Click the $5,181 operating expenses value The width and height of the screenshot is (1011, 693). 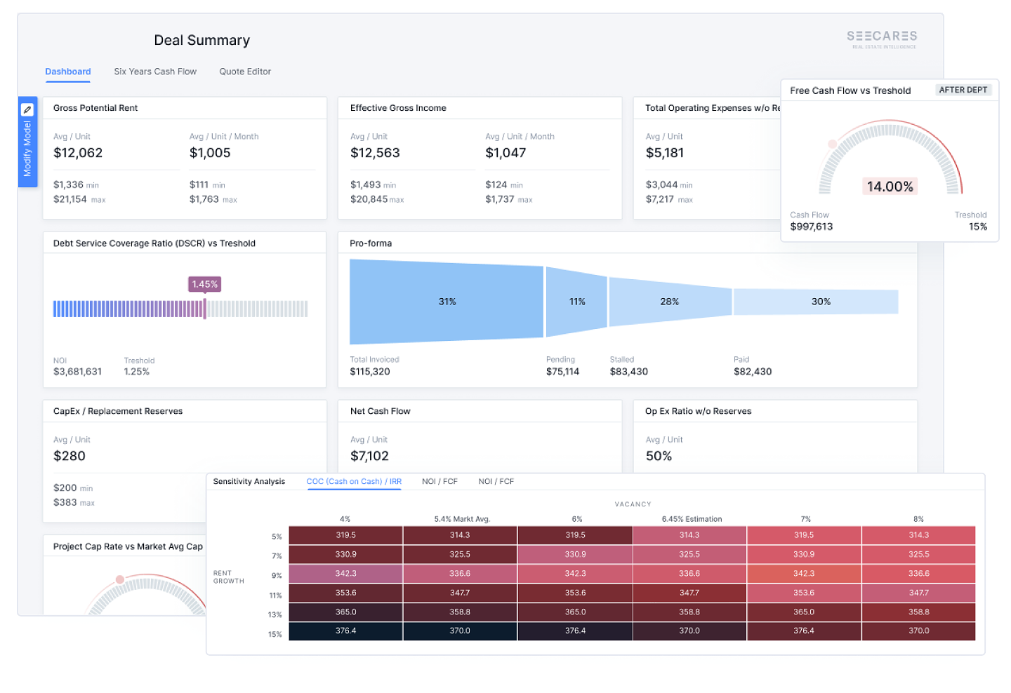tap(665, 153)
